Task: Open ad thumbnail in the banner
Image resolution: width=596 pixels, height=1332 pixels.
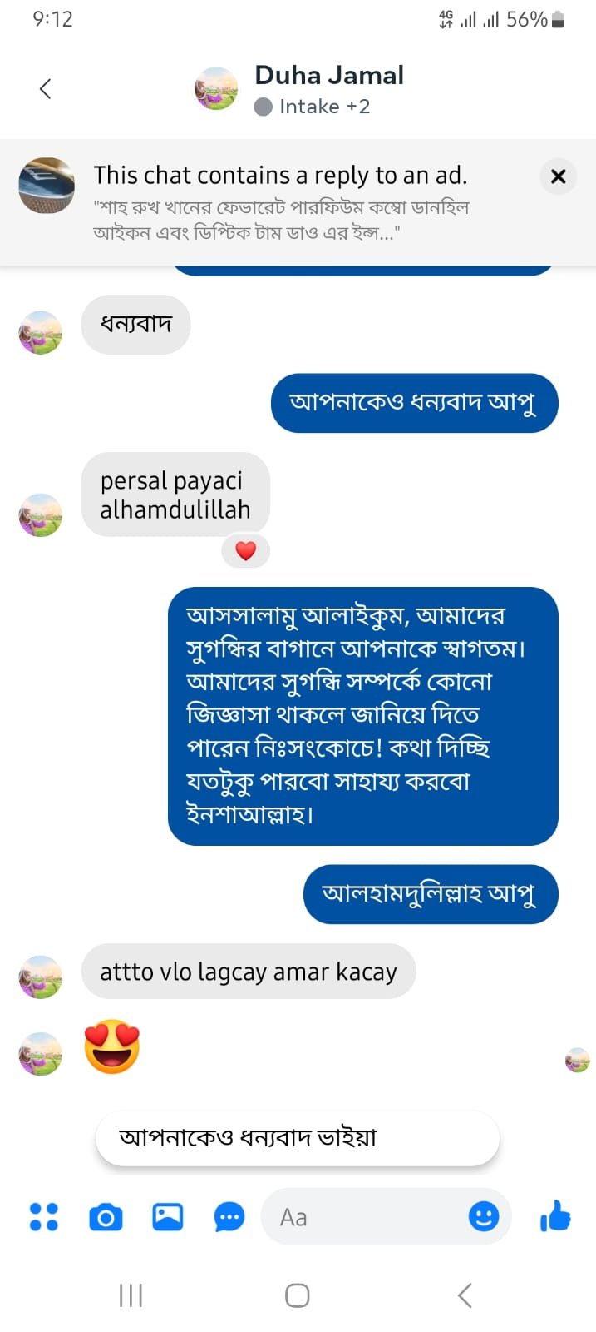Action: tap(47, 186)
